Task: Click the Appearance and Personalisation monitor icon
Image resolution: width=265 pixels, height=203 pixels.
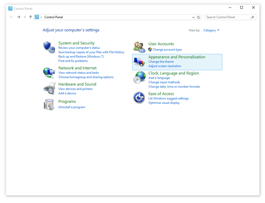Action: [139, 62]
